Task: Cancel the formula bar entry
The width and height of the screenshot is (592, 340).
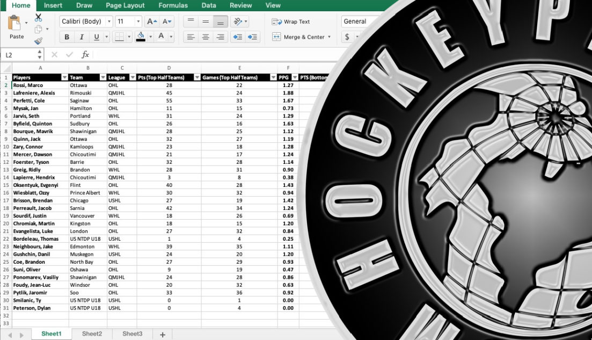Action: (x=54, y=55)
